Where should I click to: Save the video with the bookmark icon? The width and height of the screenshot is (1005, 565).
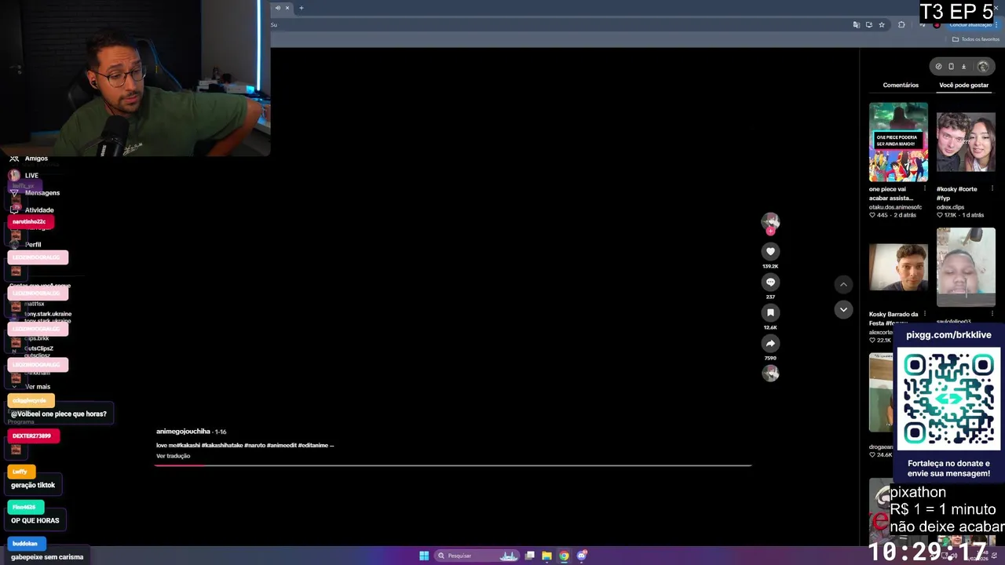tap(770, 312)
